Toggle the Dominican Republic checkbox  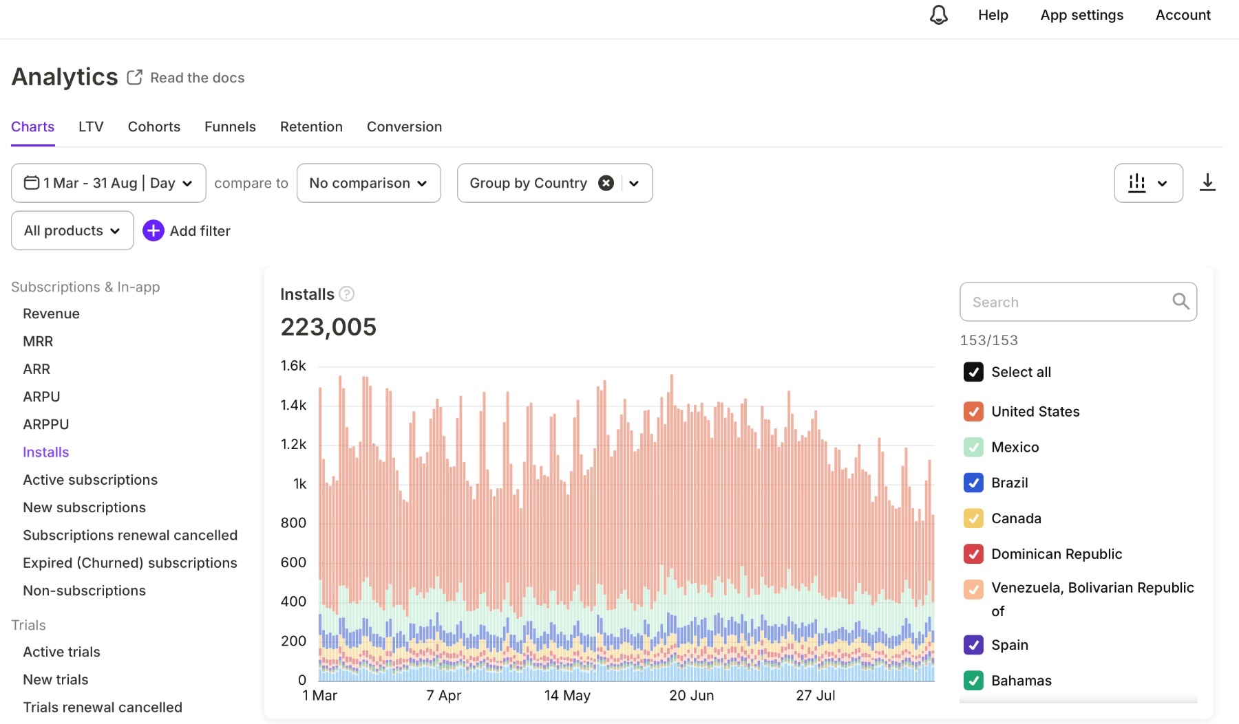coord(973,554)
